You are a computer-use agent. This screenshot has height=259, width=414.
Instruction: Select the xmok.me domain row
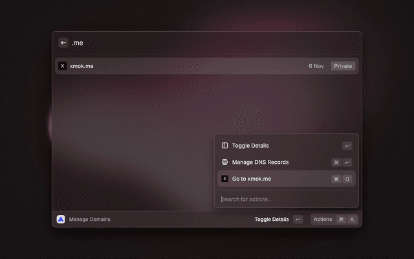(x=207, y=66)
